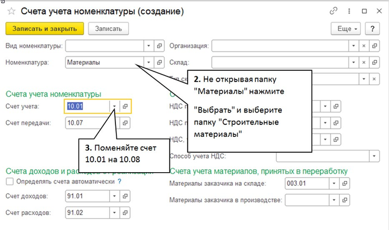
Task: Expand Тип склада dropdown list
Action: click(363, 79)
